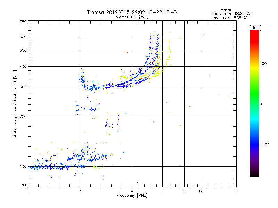The width and height of the screenshot is (278, 208).
Task: Click the colorbar tick label '100'
Action: 263,64
